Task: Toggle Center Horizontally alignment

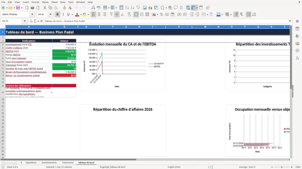Action: pos(99,14)
